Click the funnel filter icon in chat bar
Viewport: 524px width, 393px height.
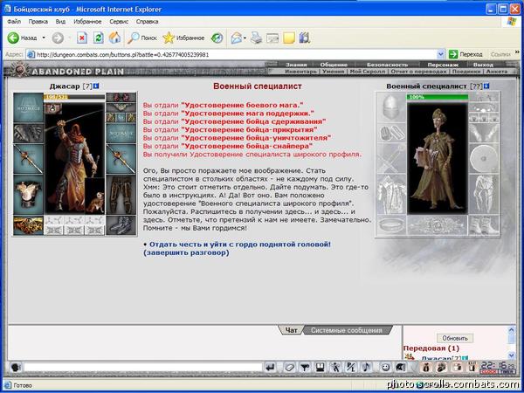point(304,368)
